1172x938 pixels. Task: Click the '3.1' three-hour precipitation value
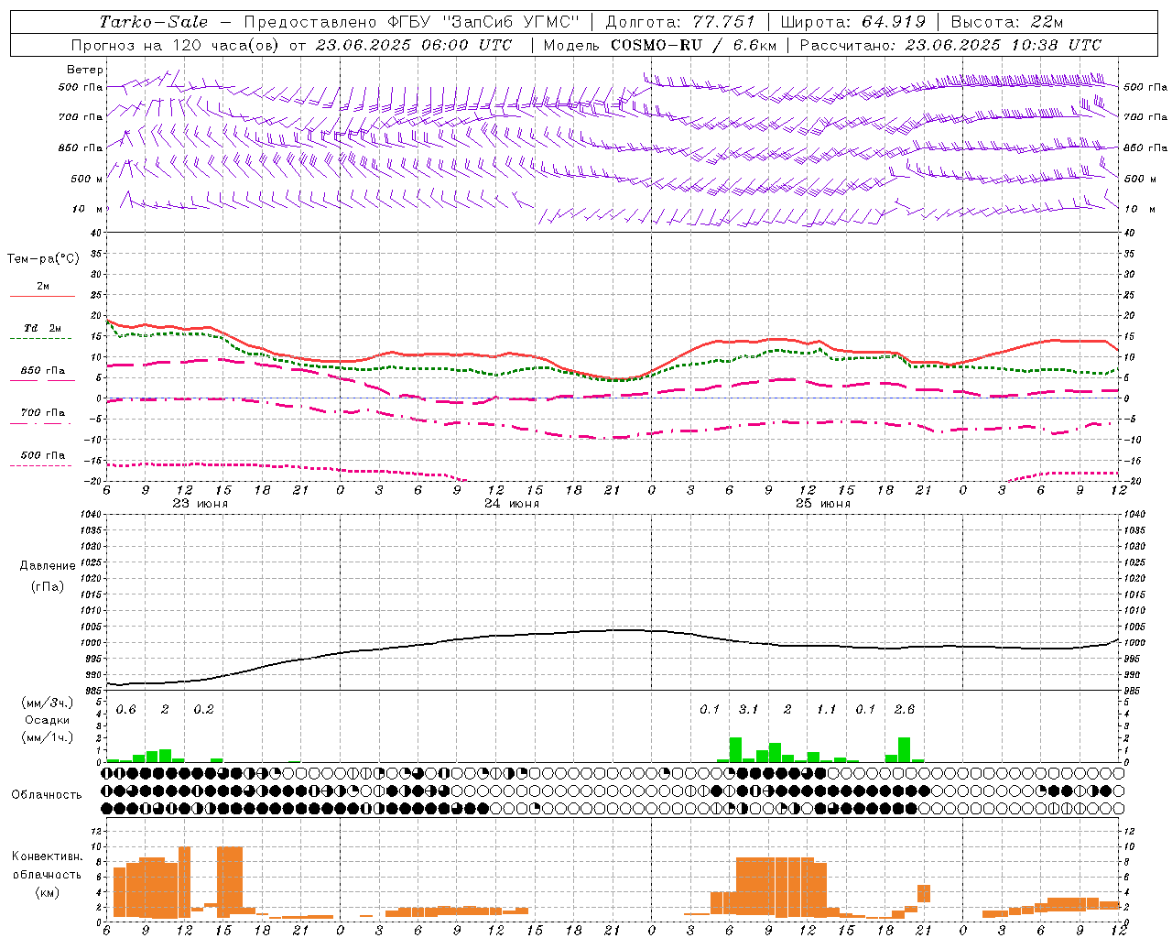coord(749,710)
